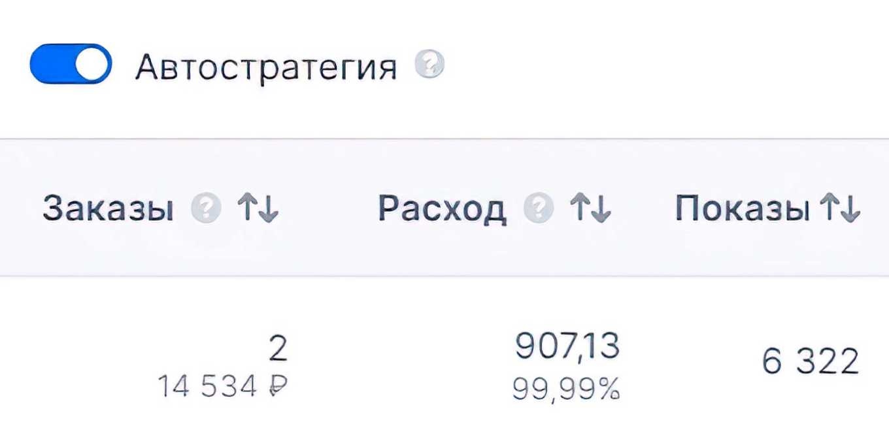Open the Автостратегия help icon

tap(429, 63)
